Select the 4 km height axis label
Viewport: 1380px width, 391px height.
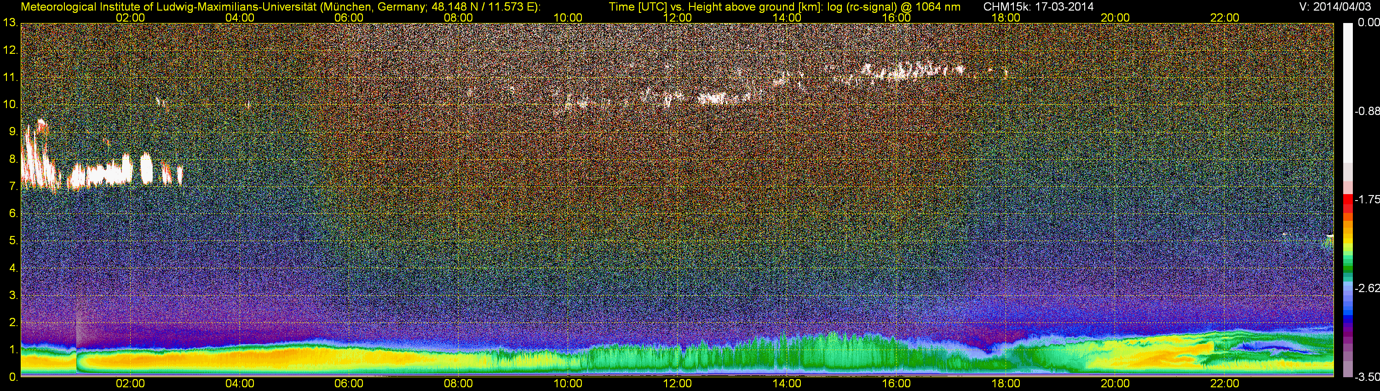coord(13,268)
